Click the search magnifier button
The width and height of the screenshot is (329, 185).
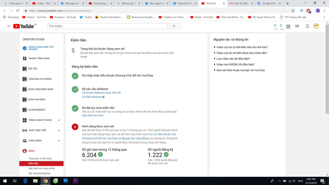174,26
